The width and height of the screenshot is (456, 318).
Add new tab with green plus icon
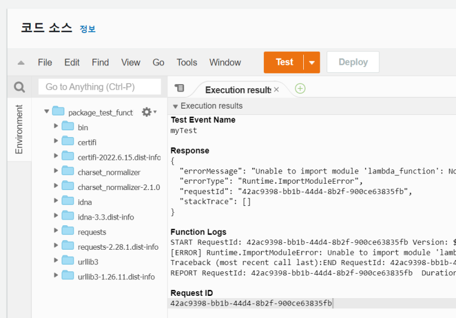300,89
